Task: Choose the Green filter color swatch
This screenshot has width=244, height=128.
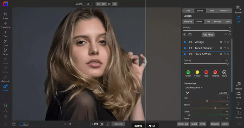Action: tap(188, 72)
